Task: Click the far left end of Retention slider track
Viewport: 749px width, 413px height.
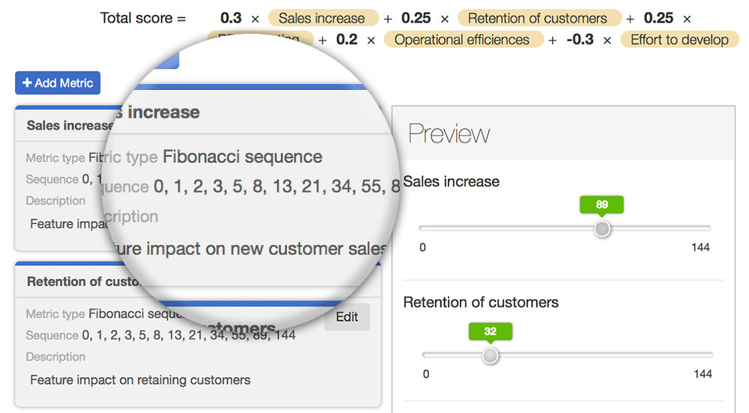Action: (x=425, y=355)
